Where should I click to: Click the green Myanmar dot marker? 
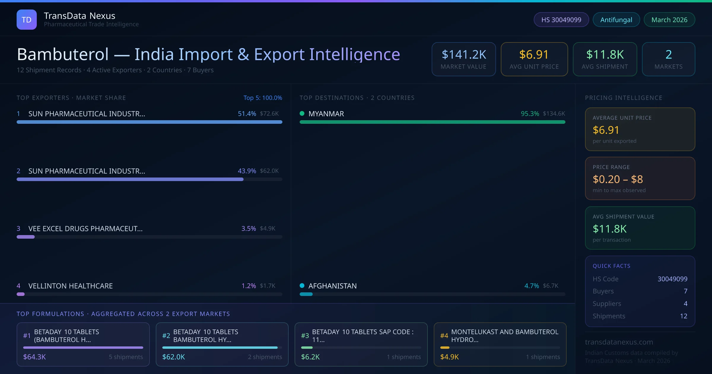coord(302,113)
